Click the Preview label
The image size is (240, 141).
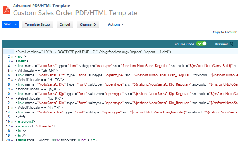point(221,44)
